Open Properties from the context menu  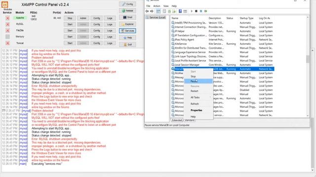[198, 110]
